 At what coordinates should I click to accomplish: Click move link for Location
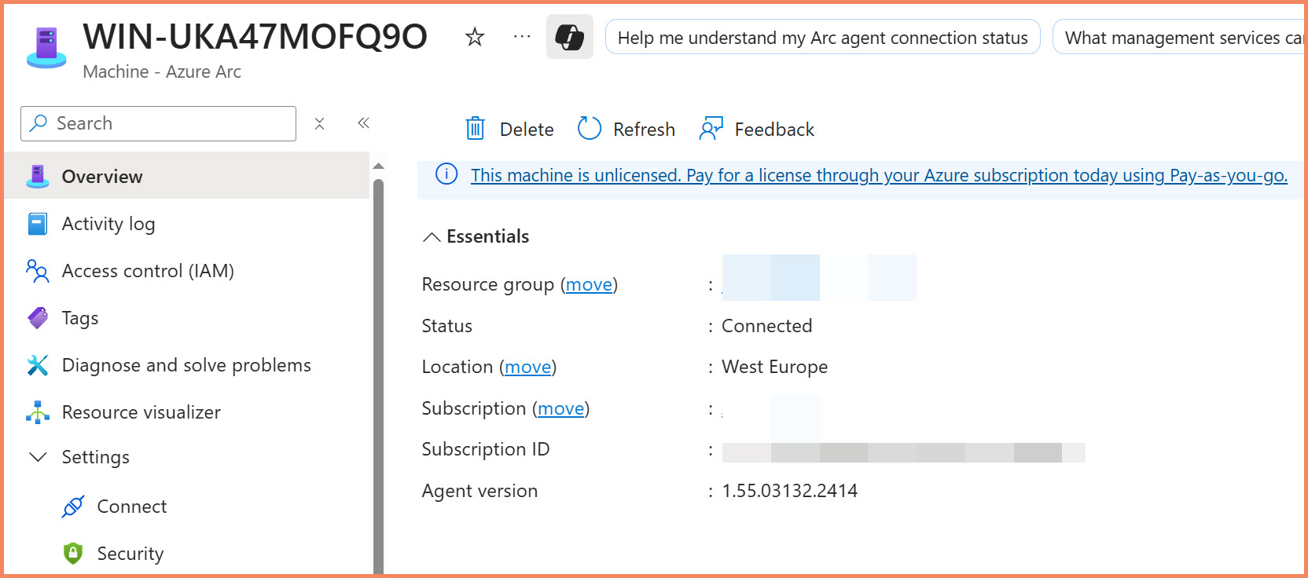point(527,367)
